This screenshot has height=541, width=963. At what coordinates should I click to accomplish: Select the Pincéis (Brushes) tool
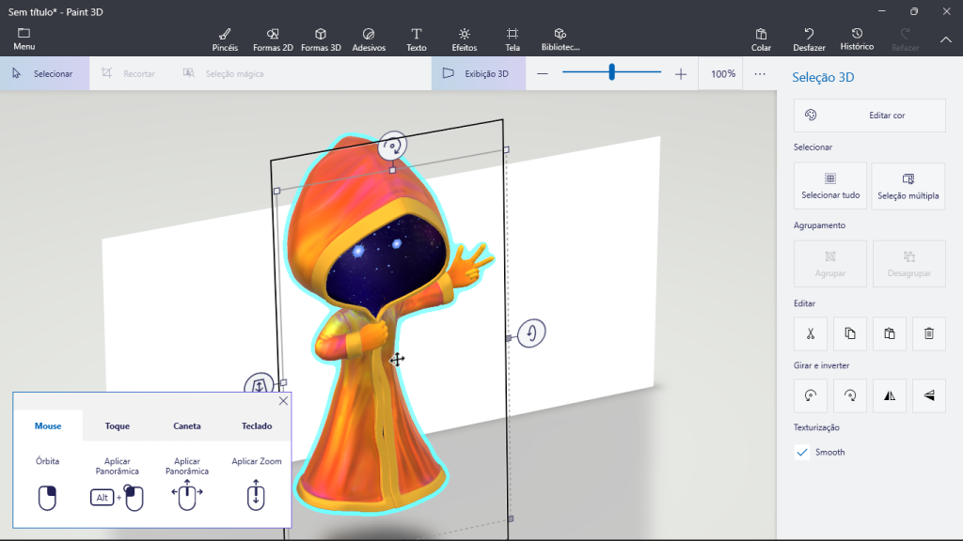coord(223,38)
